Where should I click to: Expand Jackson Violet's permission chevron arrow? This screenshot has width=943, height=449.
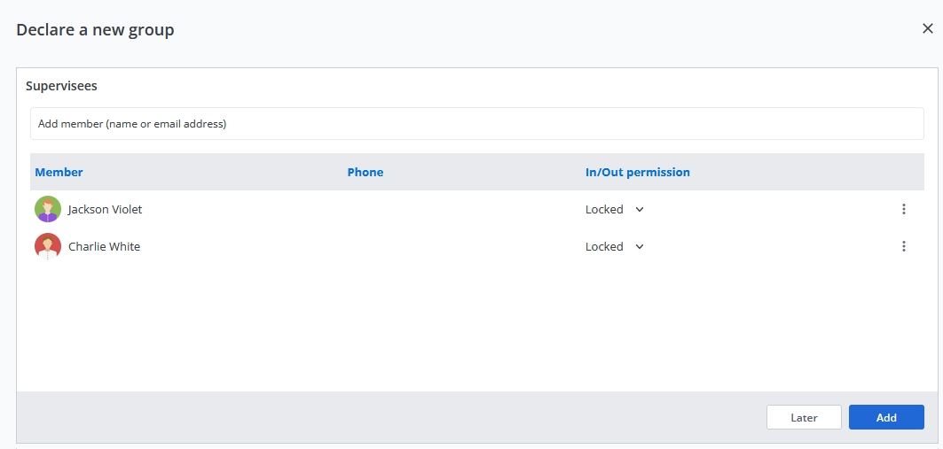tap(640, 210)
